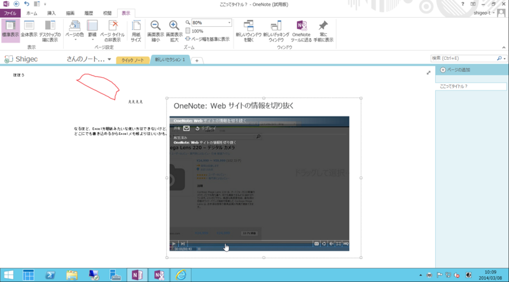The width and height of the screenshot is (509, 282).
Task: Click the ええええ text note
Action: pyautogui.click(x=136, y=102)
